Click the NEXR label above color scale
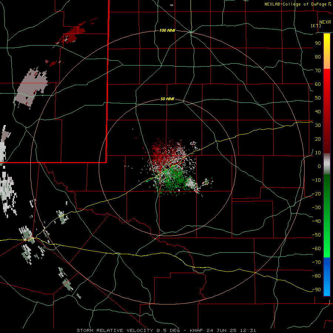The height and width of the screenshot is (333, 333). coord(325,22)
